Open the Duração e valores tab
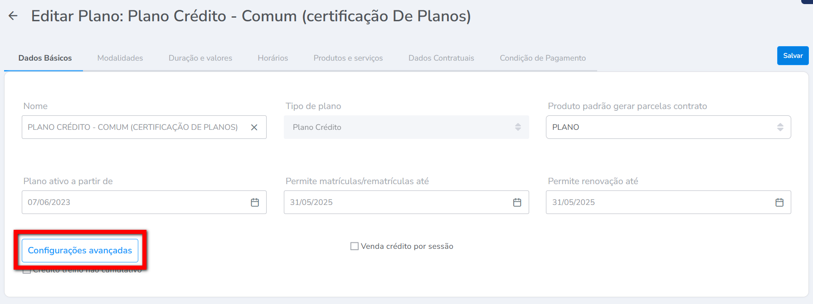This screenshot has width=813, height=304. (200, 58)
